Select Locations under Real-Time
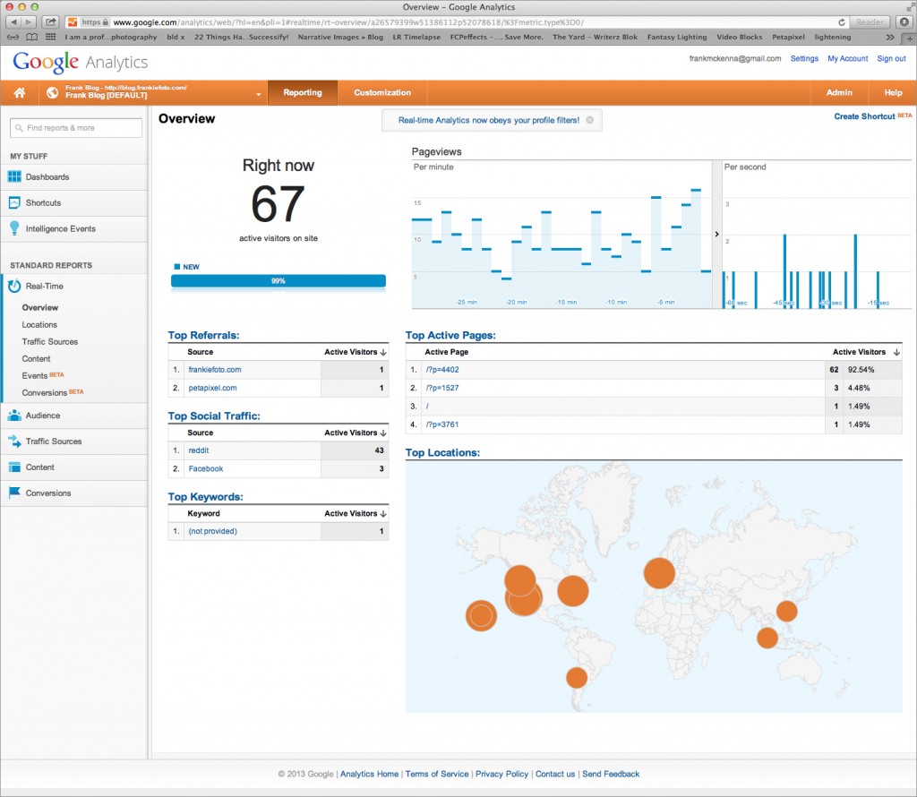The height and width of the screenshot is (797, 917). tap(39, 324)
